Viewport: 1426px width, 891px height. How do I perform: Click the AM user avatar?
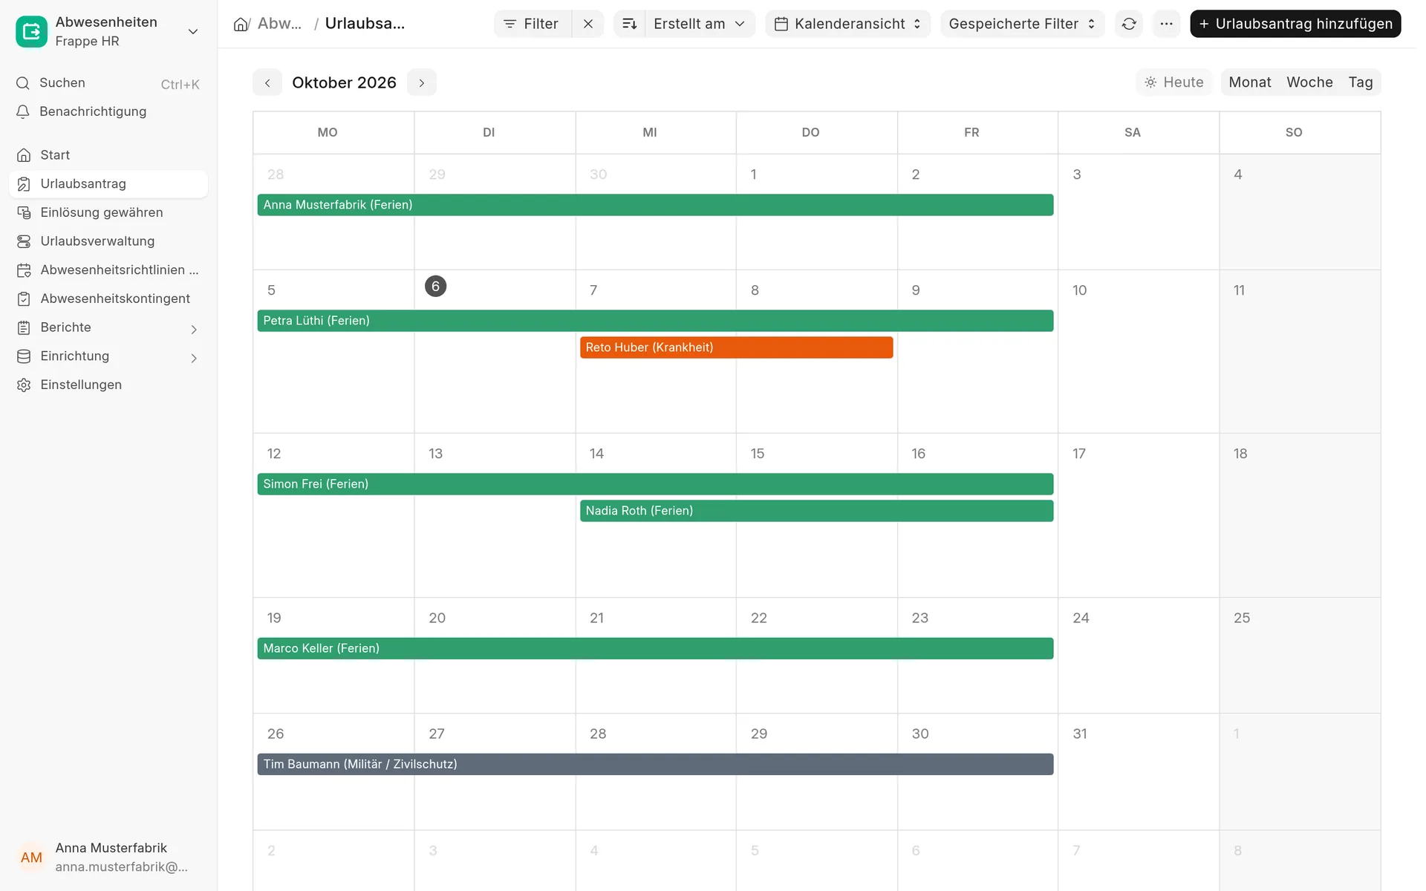(x=31, y=858)
